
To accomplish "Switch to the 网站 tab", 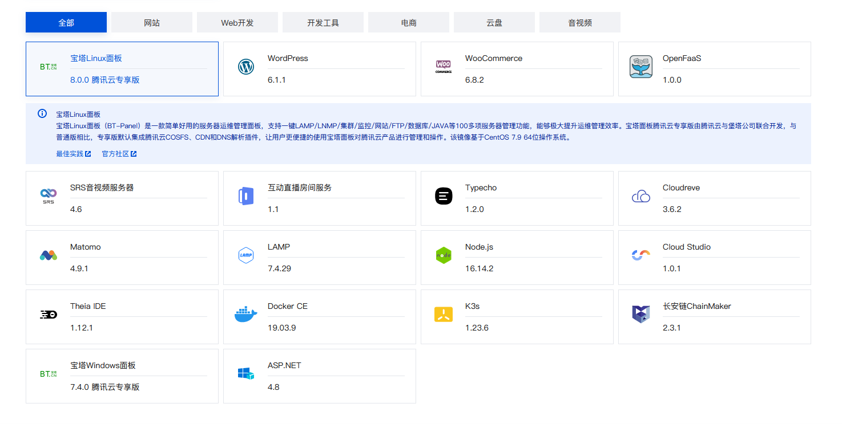I will point(152,22).
